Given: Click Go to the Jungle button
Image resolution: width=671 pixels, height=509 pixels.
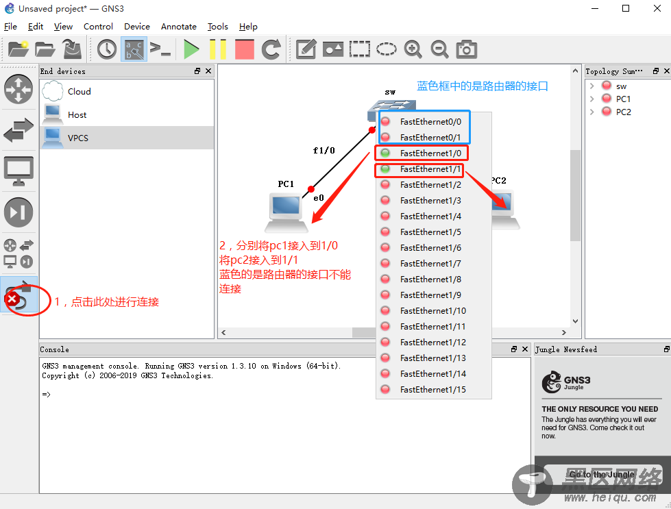Looking at the screenshot, I should click(x=602, y=474).
